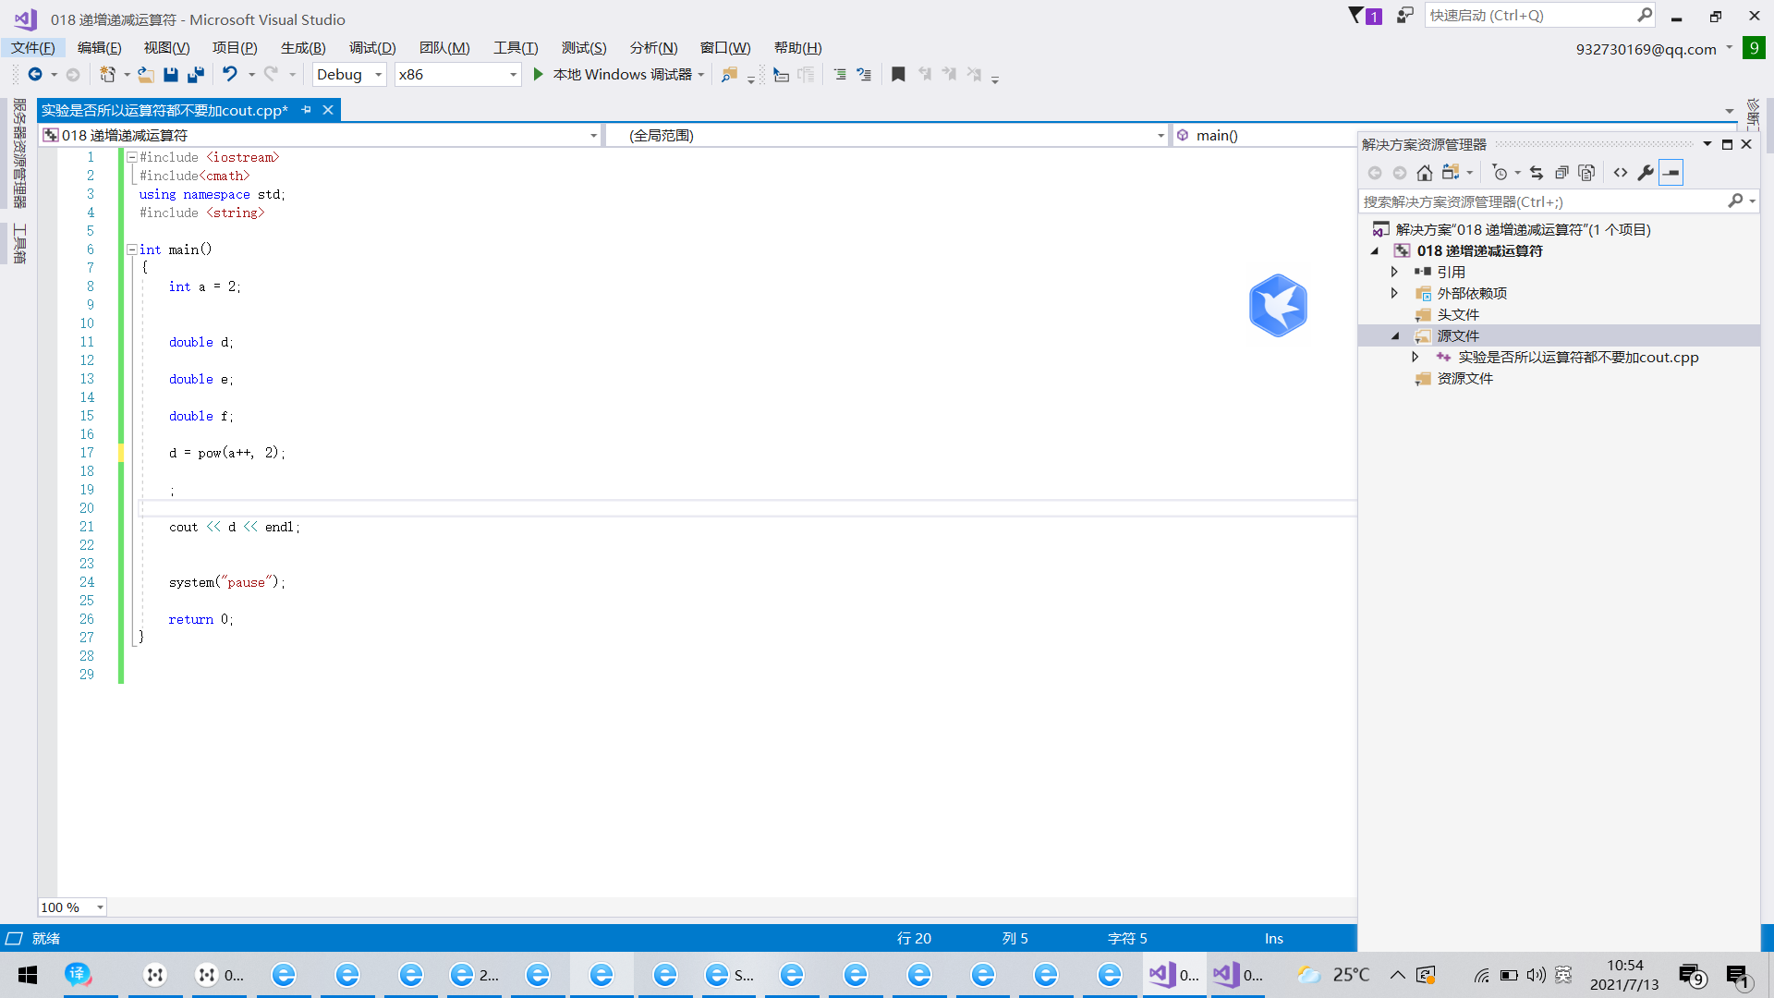
Task: Collapse the #include region at line 1
Action: 131,157
